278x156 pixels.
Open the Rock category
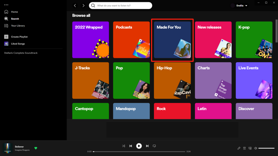tap(172, 111)
